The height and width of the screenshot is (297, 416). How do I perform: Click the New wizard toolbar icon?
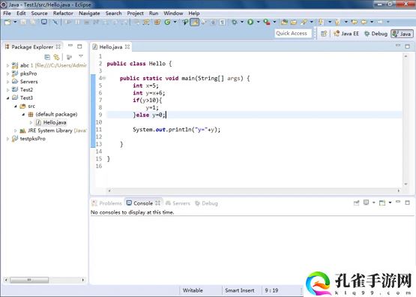point(7,22)
